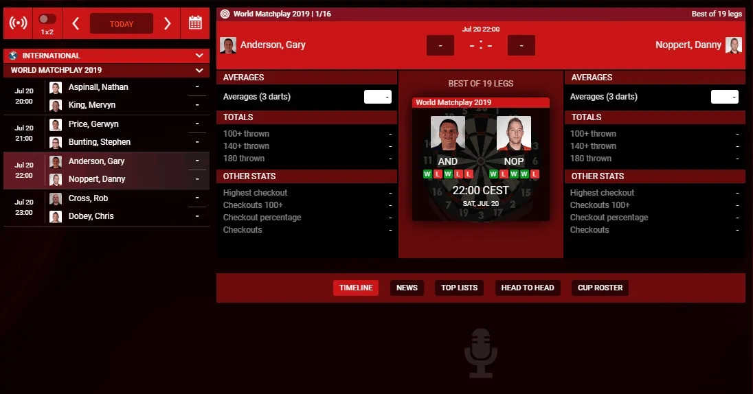Click Anderson's score box in header
This screenshot has width=753, height=394.
tap(440, 45)
